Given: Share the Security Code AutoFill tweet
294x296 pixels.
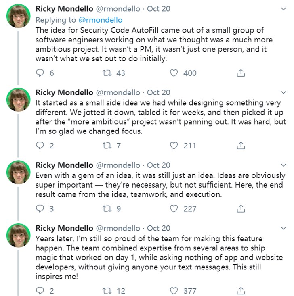Looking at the screenshot, I should click(x=241, y=73).
